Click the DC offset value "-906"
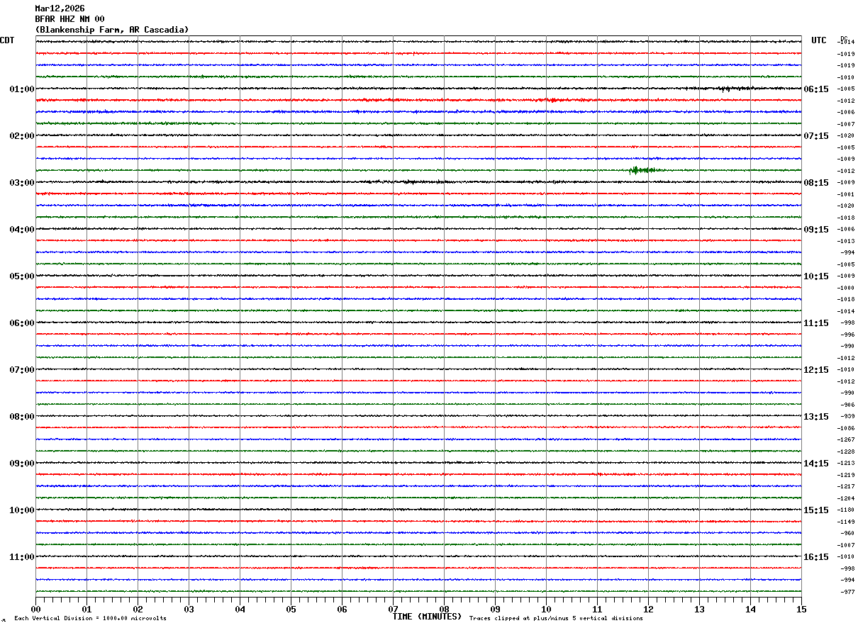The height and width of the screenshot is (628, 858). tap(847, 405)
